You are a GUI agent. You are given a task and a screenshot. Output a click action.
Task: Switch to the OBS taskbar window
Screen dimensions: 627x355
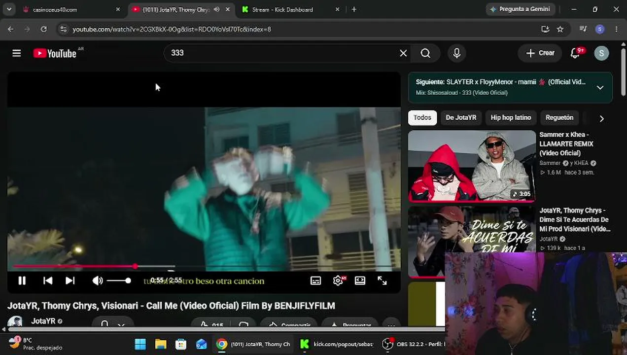pos(414,344)
